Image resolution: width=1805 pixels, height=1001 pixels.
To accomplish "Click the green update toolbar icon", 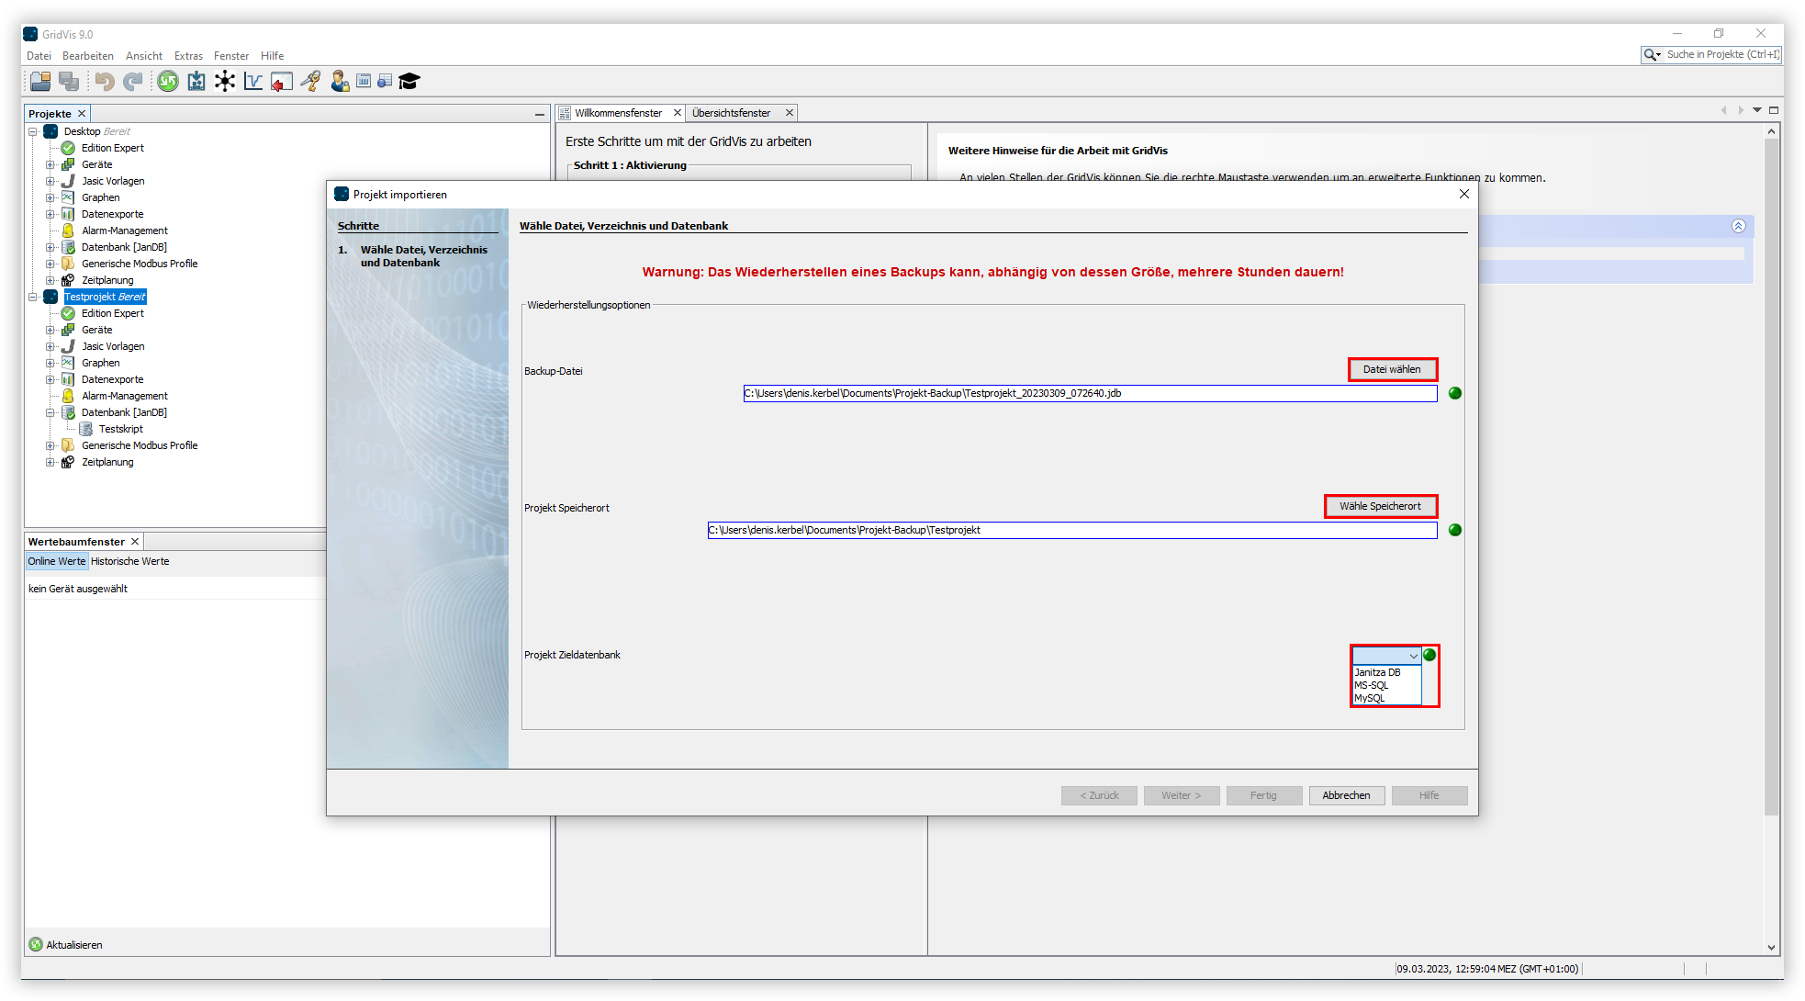I will [168, 81].
